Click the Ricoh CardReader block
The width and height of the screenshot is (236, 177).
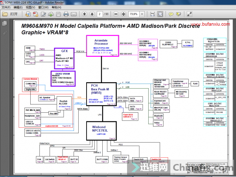(160, 93)
